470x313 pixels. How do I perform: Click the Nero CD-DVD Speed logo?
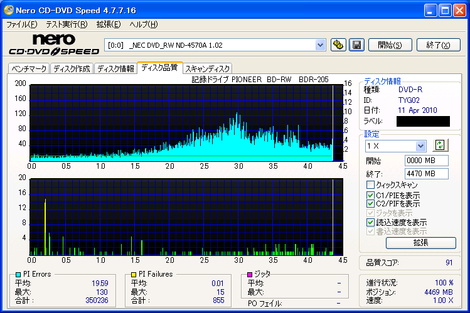(x=54, y=45)
